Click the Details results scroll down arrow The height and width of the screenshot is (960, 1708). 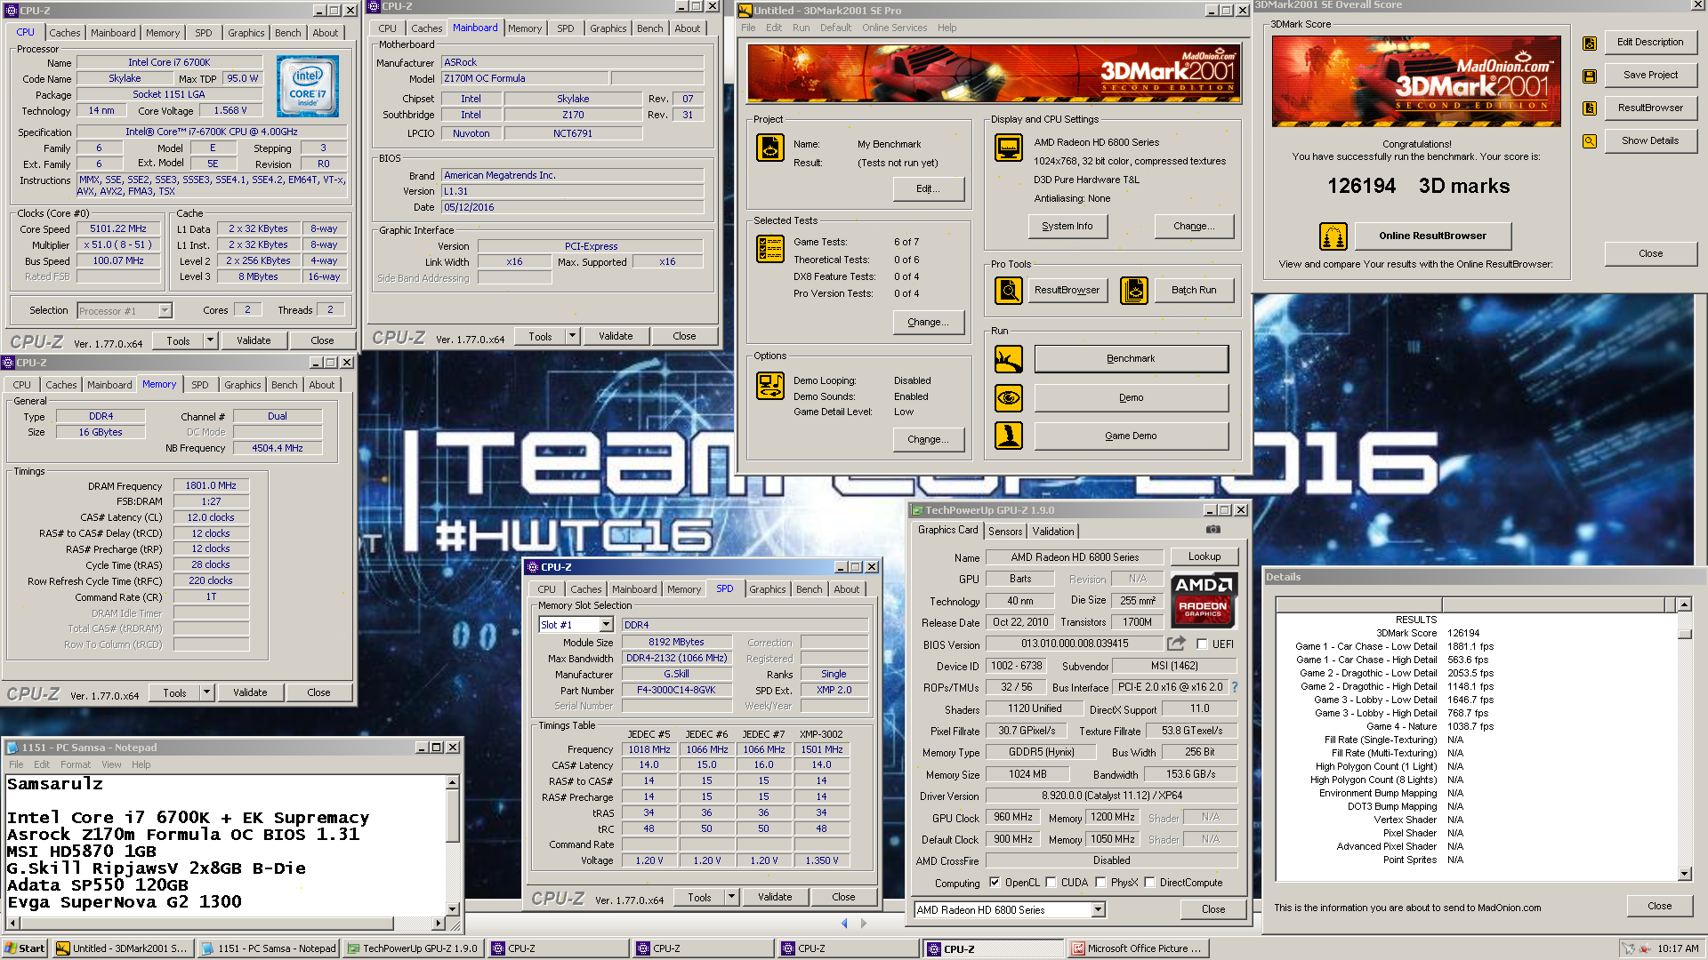pyautogui.click(x=1683, y=874)
